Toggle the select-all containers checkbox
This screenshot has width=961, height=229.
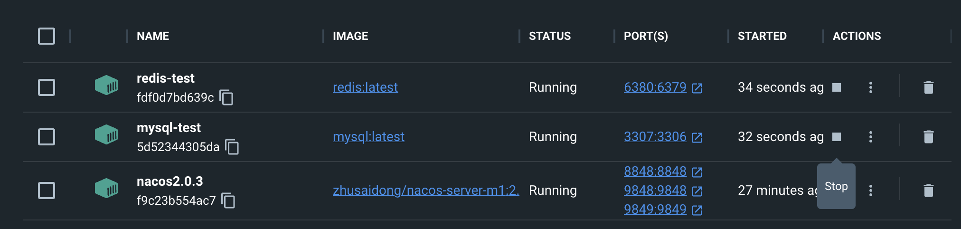click(47, 36)
